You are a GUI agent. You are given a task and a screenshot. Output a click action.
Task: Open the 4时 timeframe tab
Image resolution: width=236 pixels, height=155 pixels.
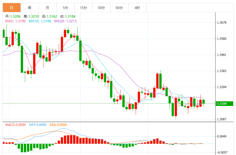tap(137, 8)
